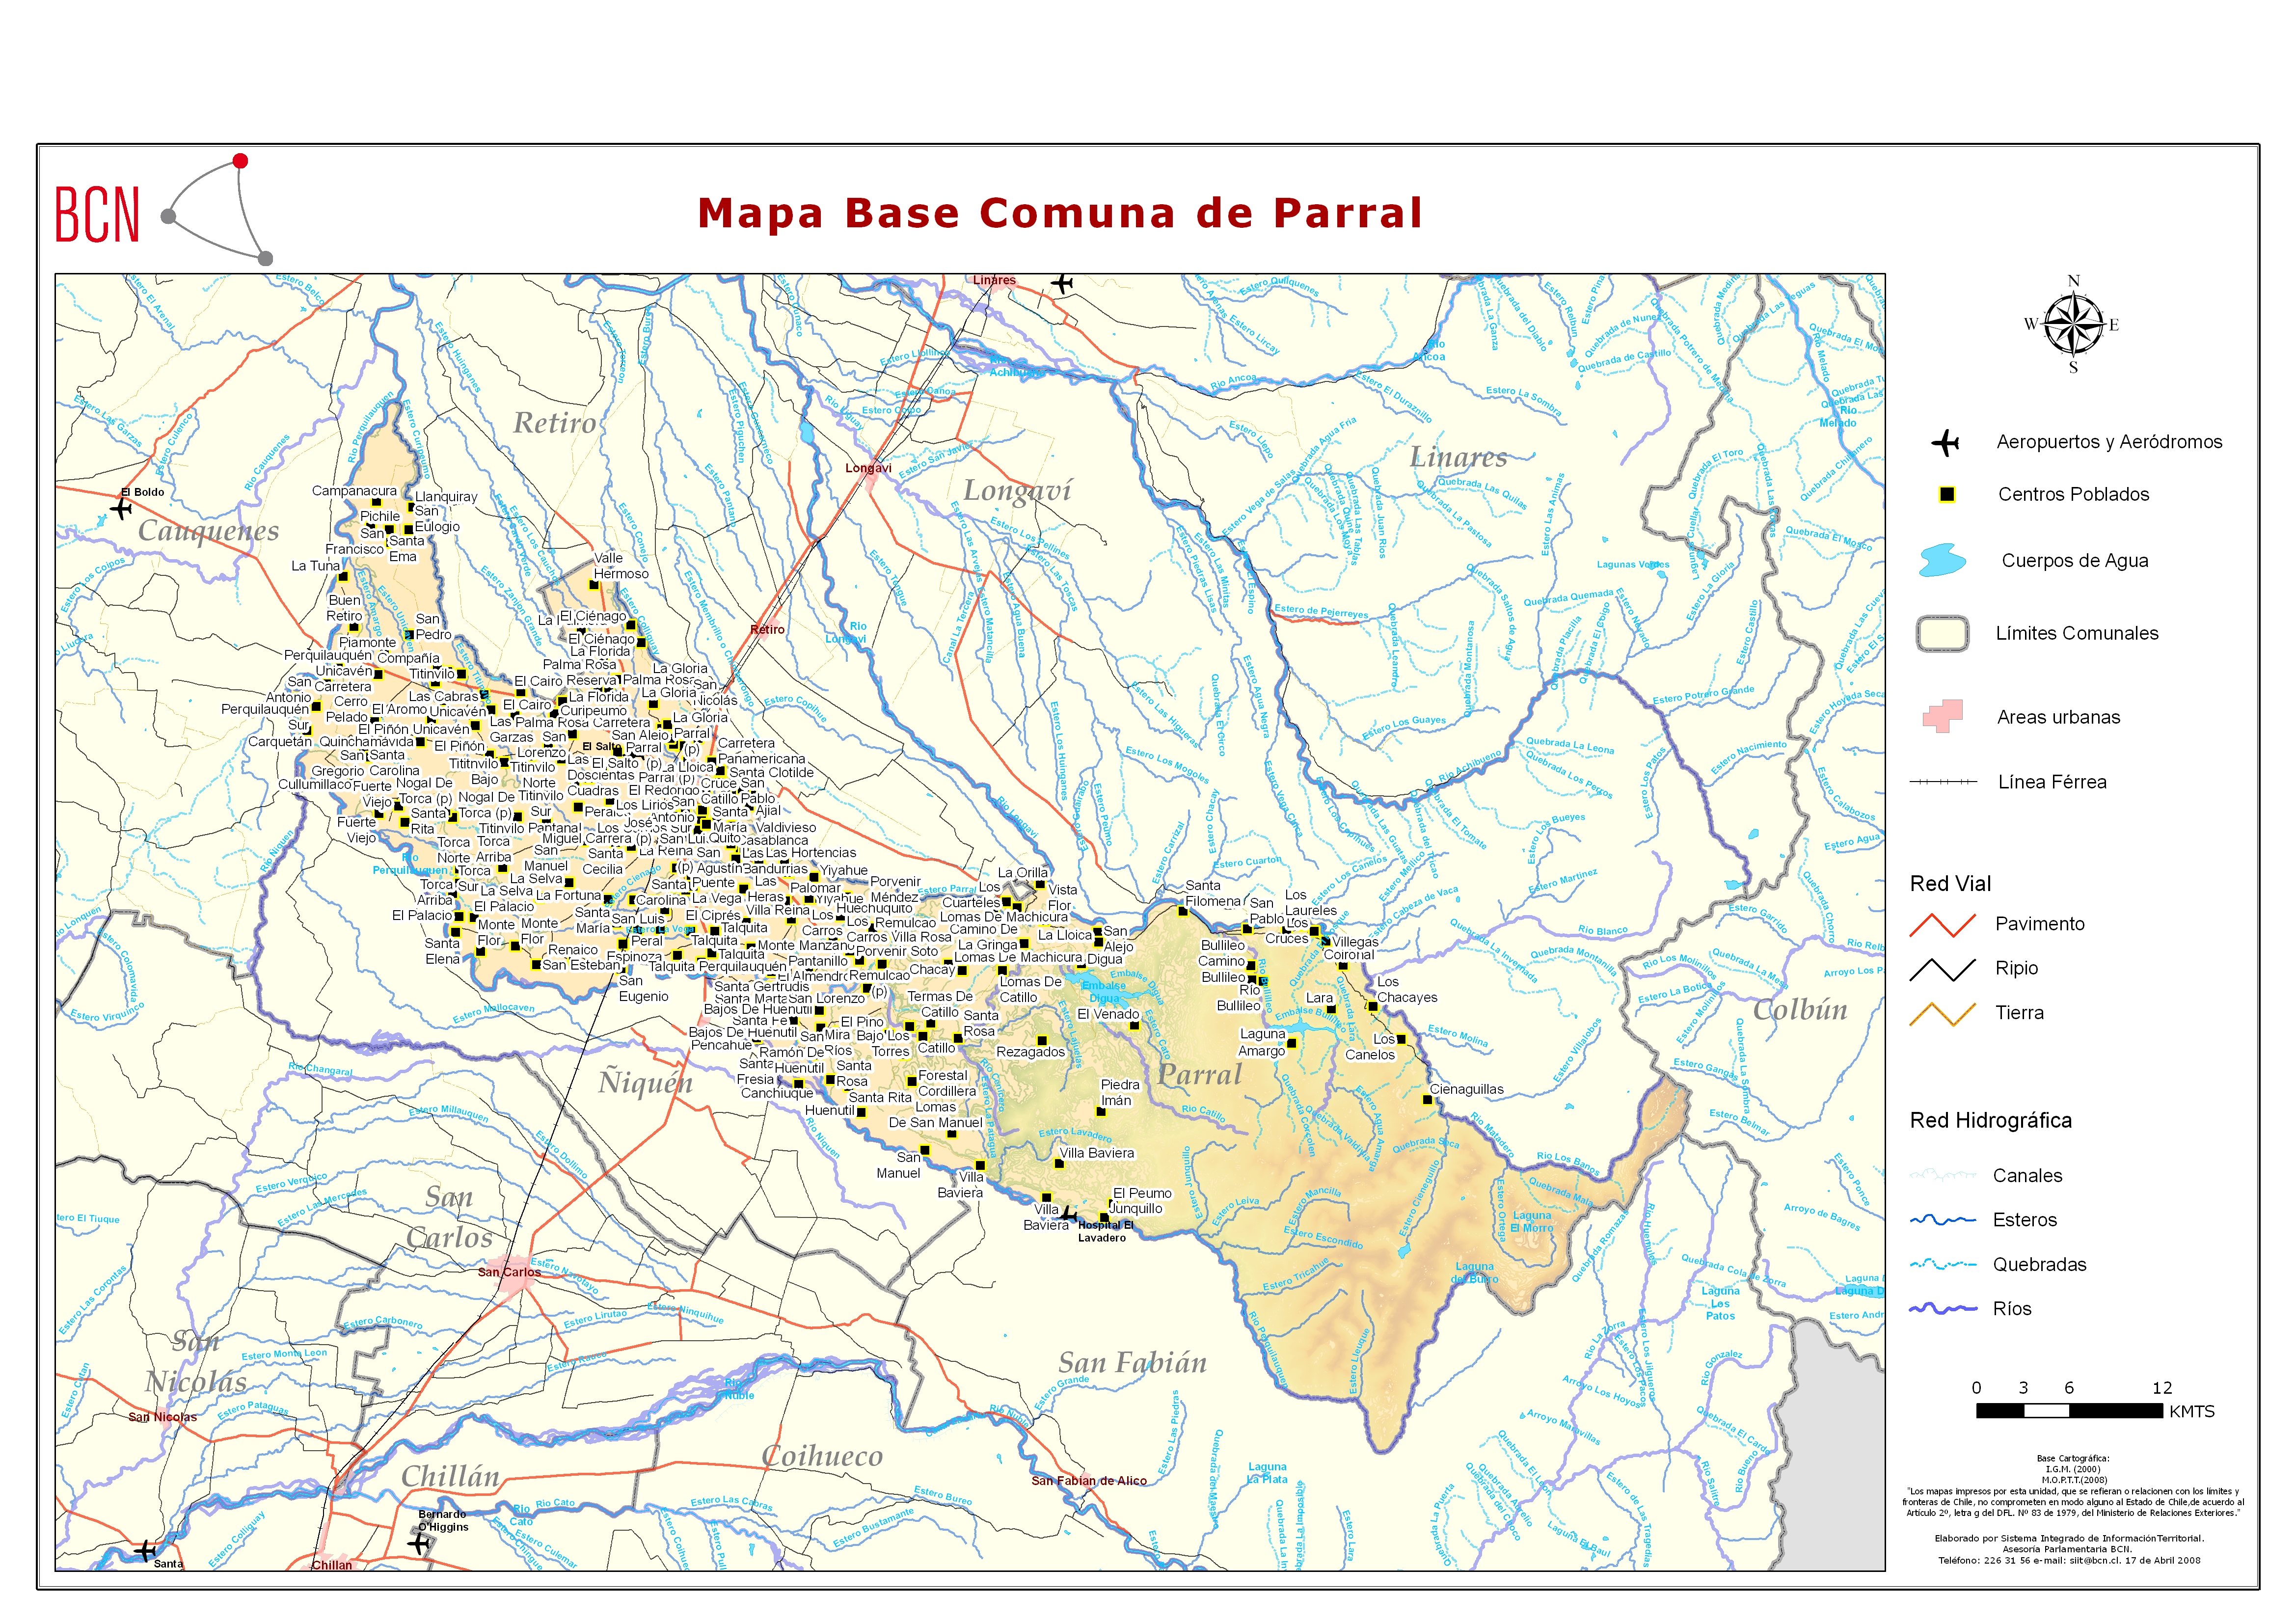Click the Hospital El Lavadero label
This screenshot has width=2296, height=1623.
click(1104, 1231)
